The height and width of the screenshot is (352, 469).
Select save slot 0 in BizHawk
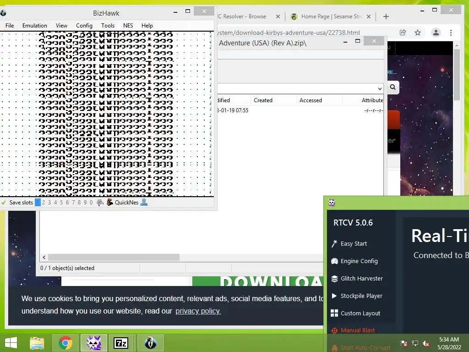tap(91, 203)
